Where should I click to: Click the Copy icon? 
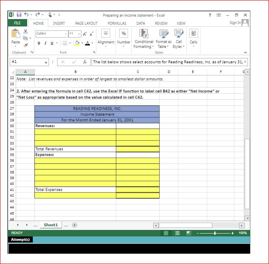click(25, 38)
